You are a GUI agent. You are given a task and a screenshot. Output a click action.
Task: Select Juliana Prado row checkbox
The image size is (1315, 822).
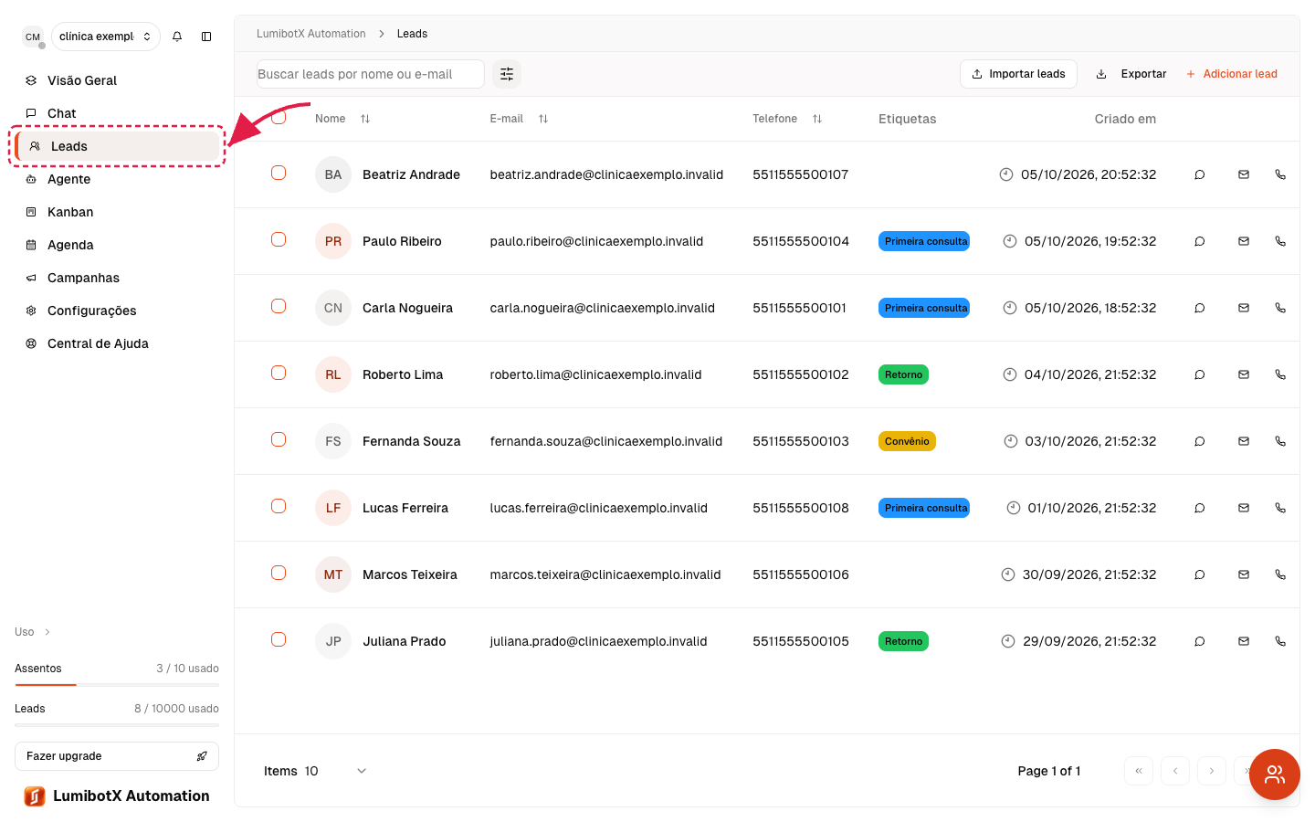click(279, 639)
